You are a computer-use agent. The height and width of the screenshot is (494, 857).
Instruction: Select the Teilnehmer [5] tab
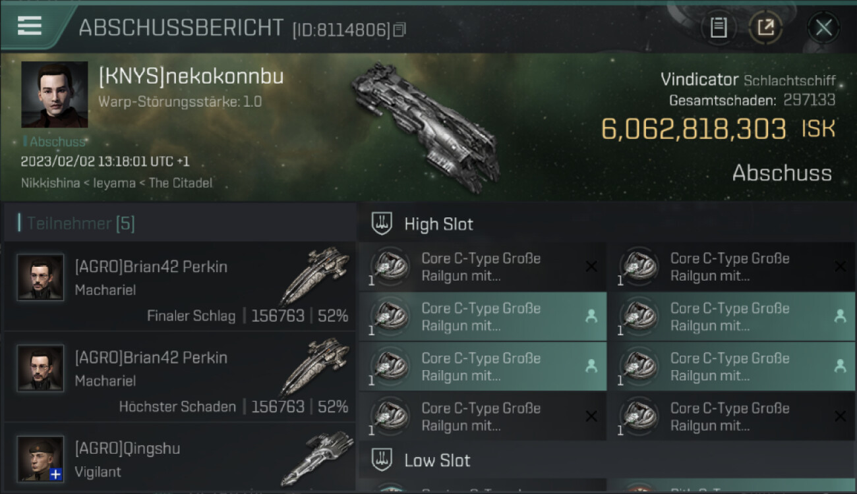[80, 223]
